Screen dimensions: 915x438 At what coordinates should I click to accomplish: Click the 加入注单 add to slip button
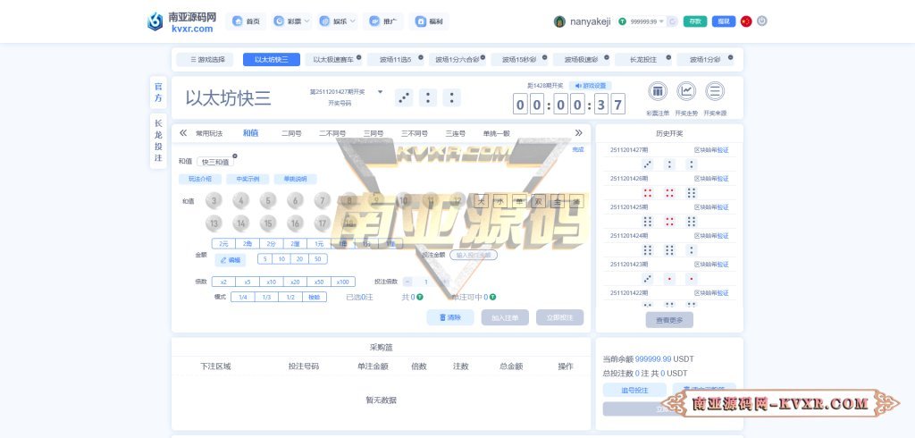[x=505, y=317]
